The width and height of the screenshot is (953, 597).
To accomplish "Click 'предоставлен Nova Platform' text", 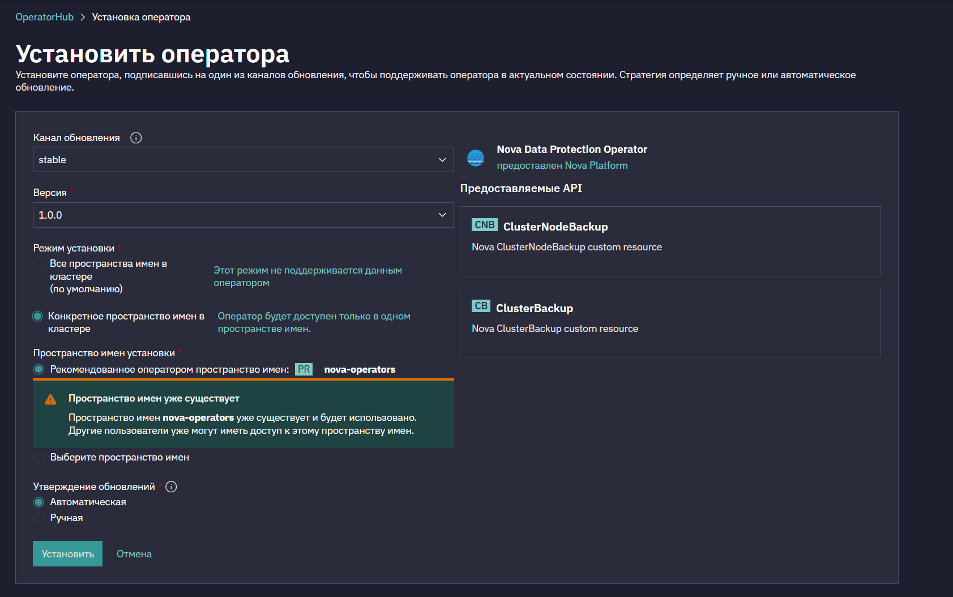I will (562, 165).
